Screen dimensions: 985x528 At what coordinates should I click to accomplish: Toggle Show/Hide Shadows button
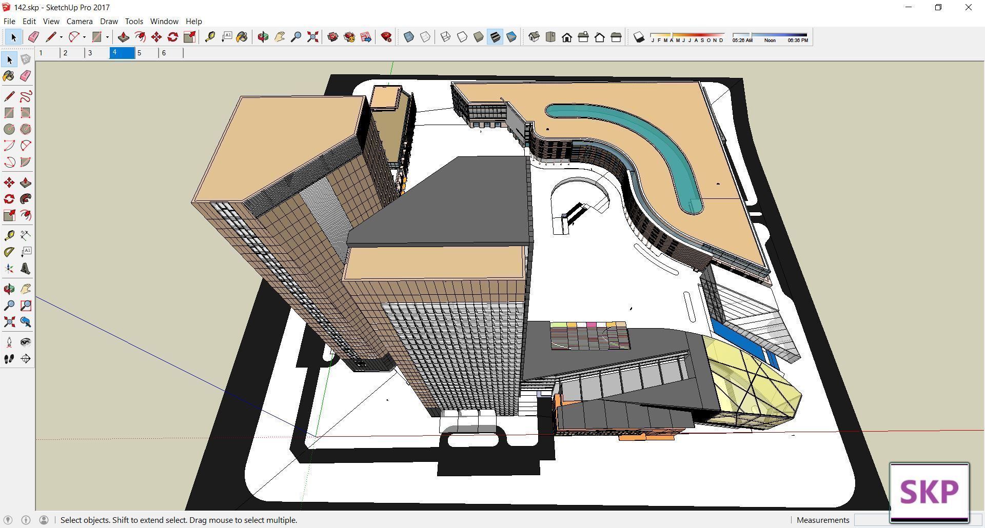(x=639, y=37)
